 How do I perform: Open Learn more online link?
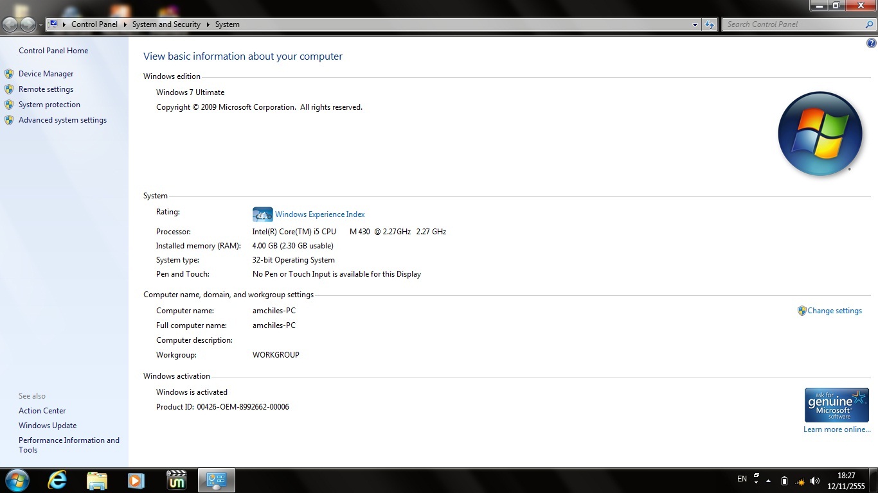point(837,429)
